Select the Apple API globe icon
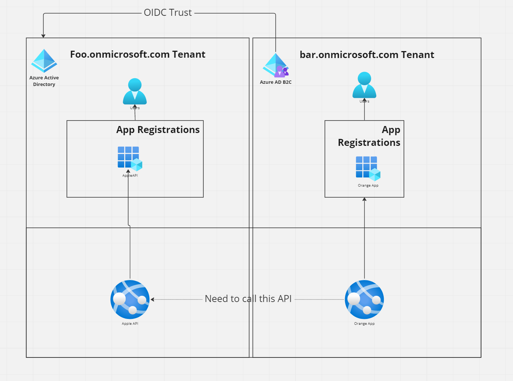513x381 pixels. 130,299
